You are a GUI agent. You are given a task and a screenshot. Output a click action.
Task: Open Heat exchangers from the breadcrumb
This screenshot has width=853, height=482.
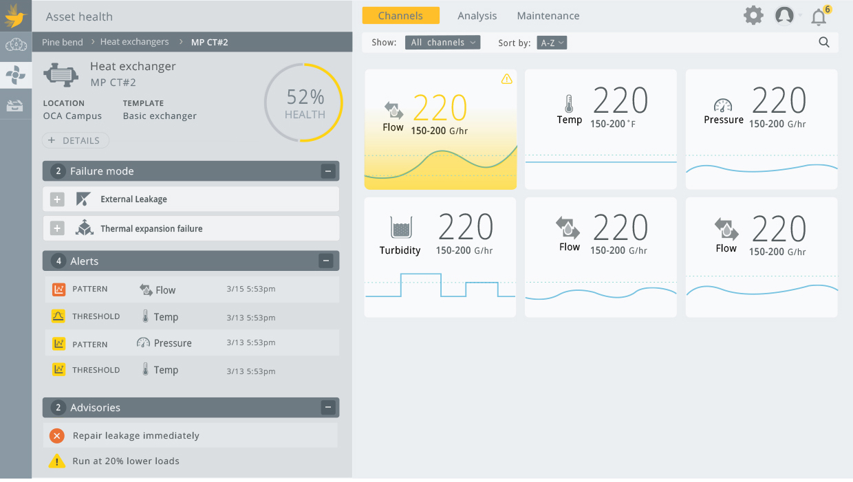click(x=134, y=41)
